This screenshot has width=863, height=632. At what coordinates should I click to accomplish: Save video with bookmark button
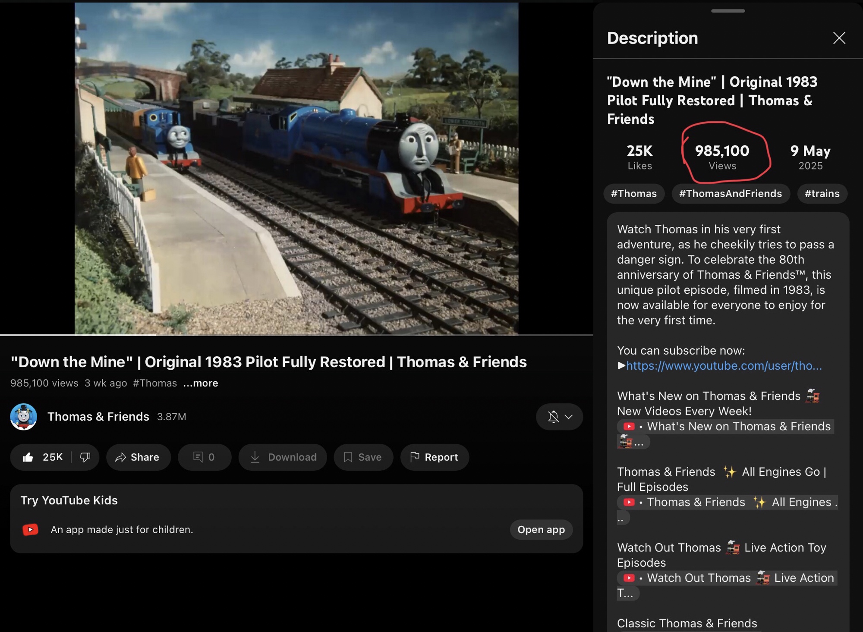363,457
